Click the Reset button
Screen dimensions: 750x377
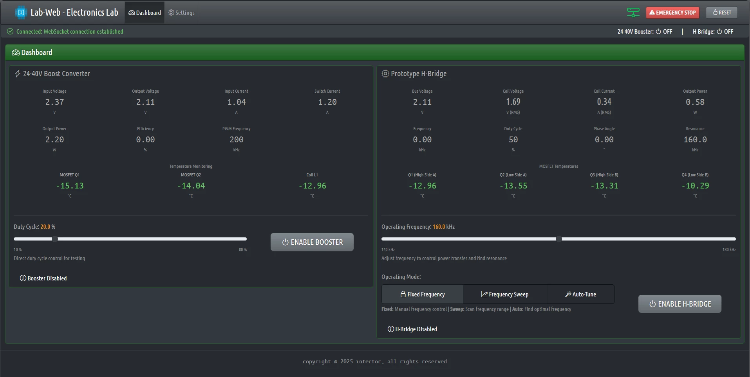(x=722, y=13)
